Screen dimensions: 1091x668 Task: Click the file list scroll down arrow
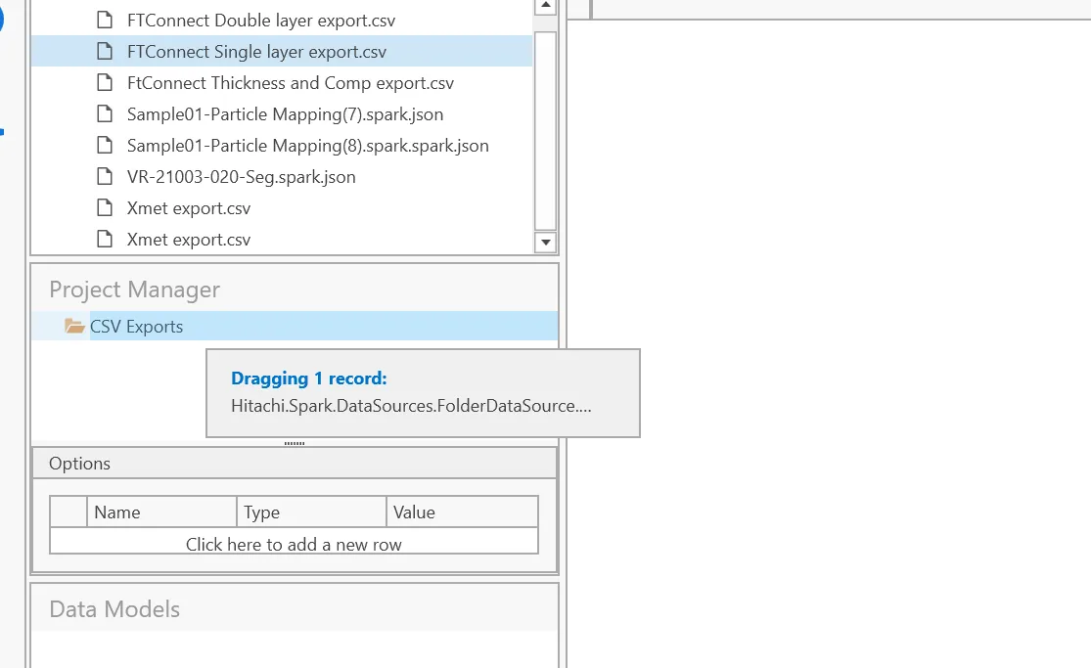[546, 243]
